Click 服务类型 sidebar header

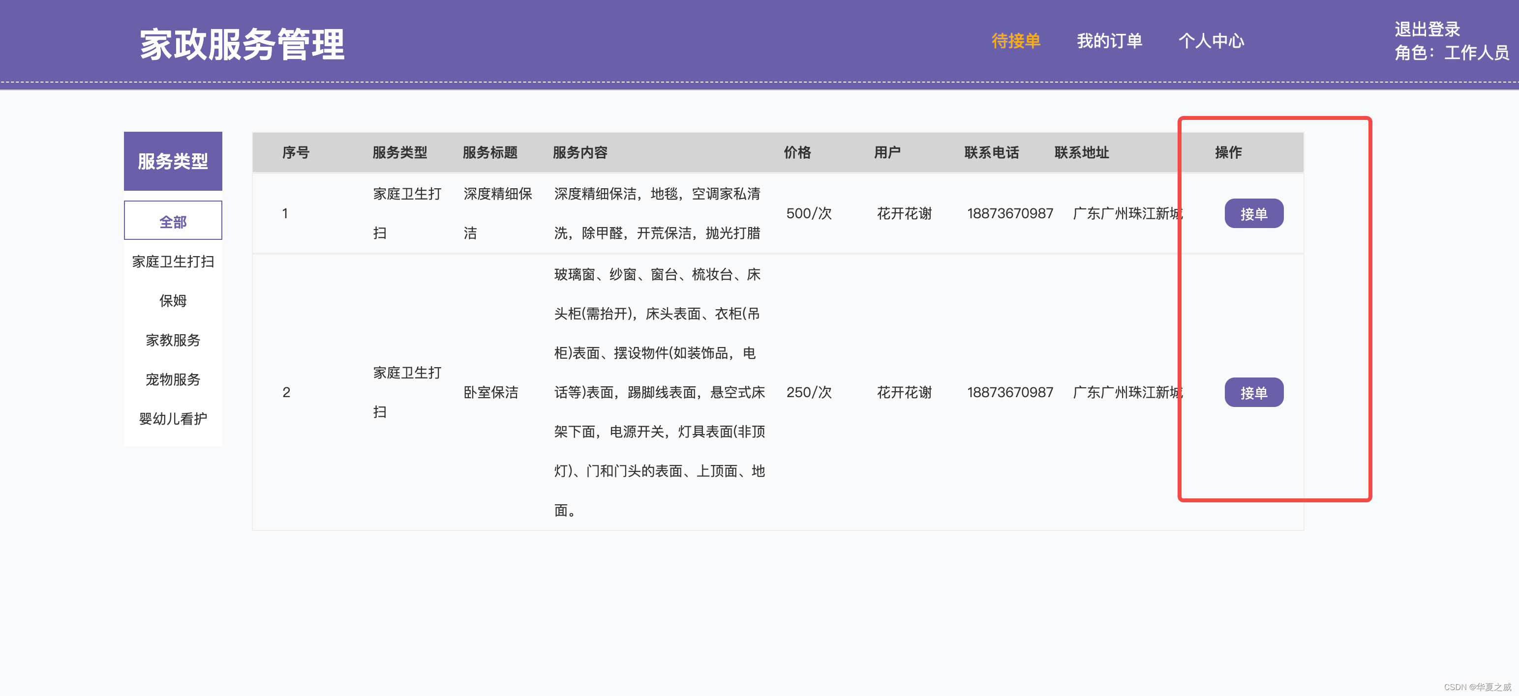(173, 161)
